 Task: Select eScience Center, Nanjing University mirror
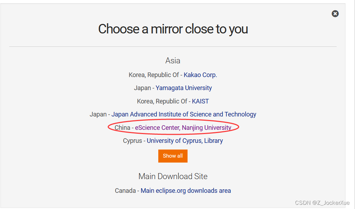coord(183,128)
